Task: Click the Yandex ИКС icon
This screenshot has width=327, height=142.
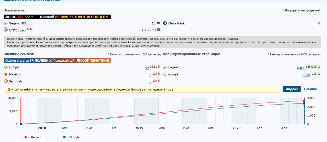Action: coord(5,23)
